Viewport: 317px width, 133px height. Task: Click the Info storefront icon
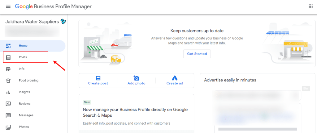[x=8, y=69]
